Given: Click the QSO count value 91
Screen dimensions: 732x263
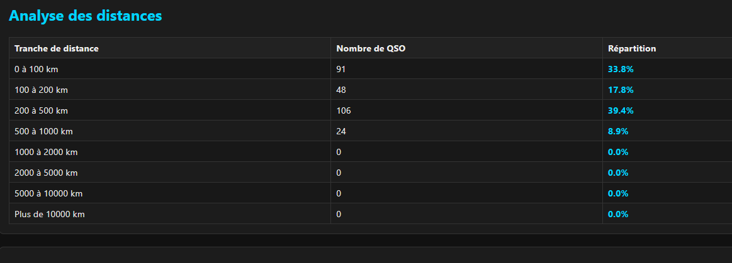Looking at the screenshot, I should click(341, 69).
